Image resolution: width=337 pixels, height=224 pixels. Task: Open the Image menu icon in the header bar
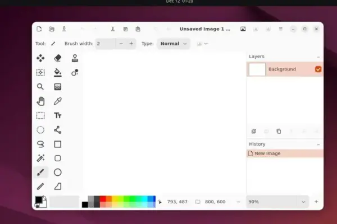[x=243, y=29]
